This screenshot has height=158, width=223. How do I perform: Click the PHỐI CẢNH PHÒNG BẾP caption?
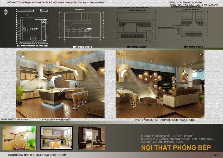pyautogui.click(x=56, y=120)
